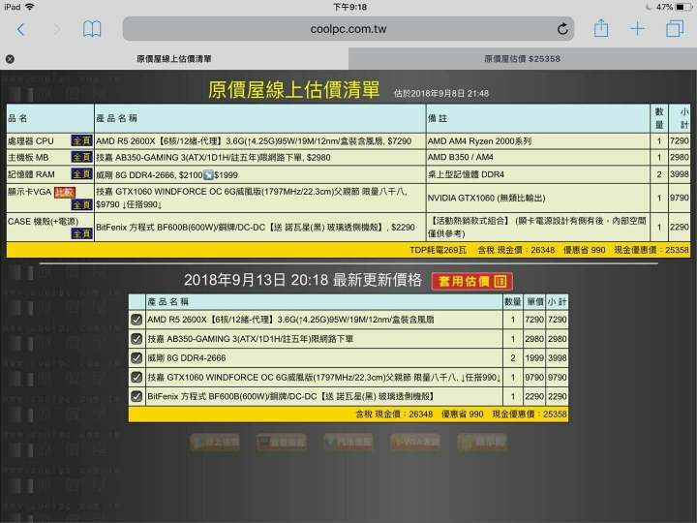Uncheck the AMD R5 2600X checkbox
The height and width of the screenshot is (523, 697).
click(136, 320)
